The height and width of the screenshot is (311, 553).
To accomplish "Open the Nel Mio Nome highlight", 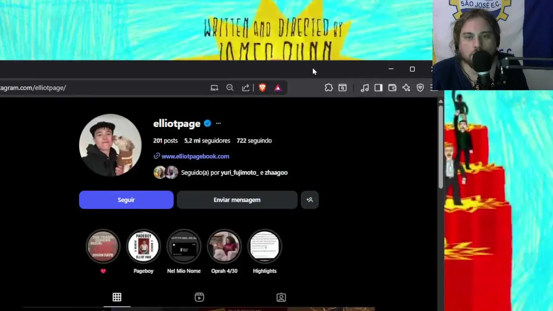I will point(184,246).
